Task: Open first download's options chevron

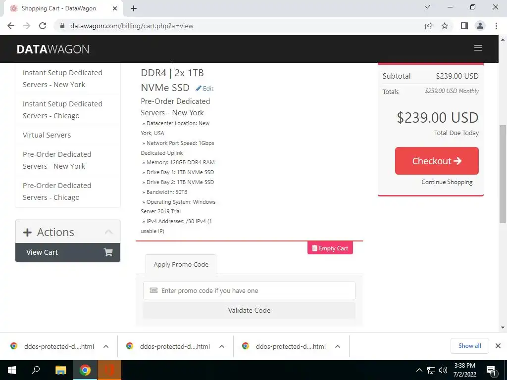Action: pyautogui.click(x=106, y=346)
